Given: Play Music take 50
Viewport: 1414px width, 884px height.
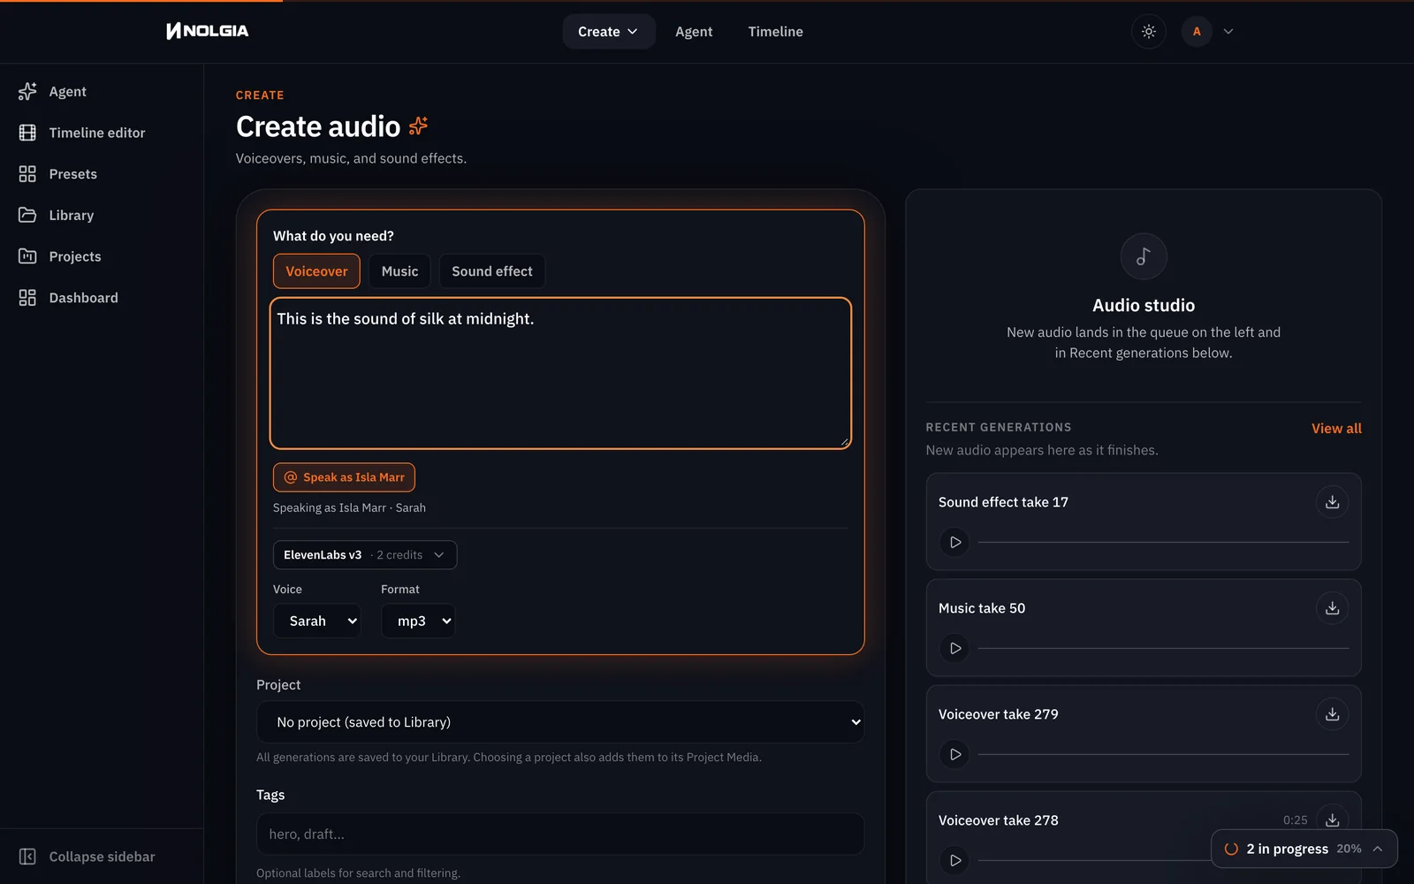Looking at the screenshot, I should [x=955, y=648].
